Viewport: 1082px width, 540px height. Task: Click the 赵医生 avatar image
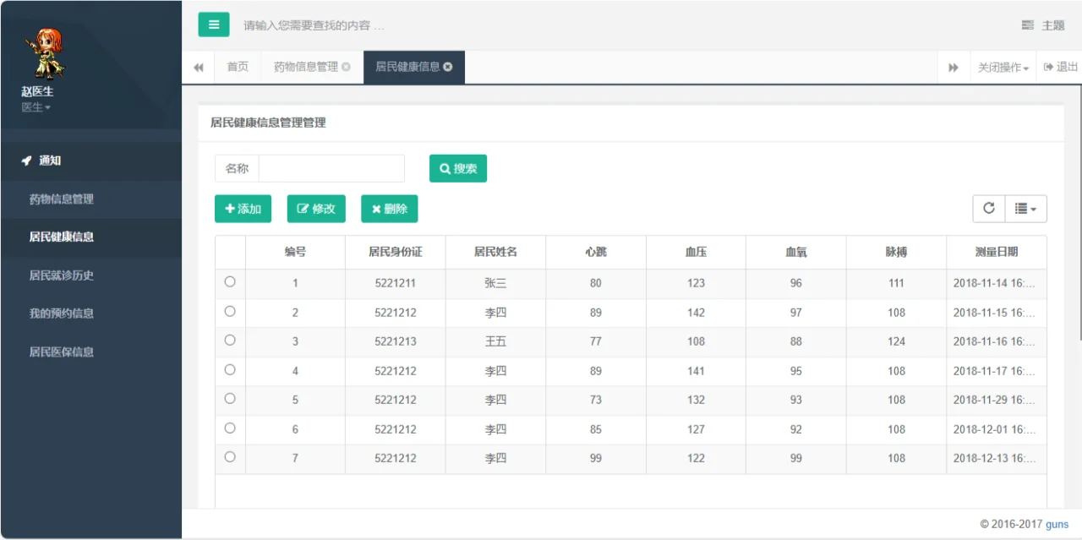43,52
